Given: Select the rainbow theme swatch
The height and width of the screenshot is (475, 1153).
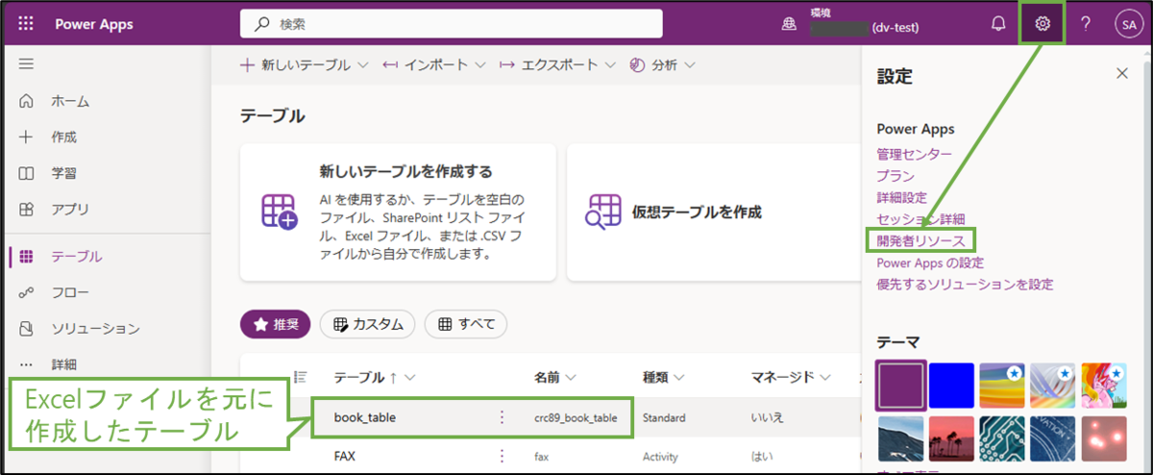Looking at the screenshot, I should tap(1002, 386).
